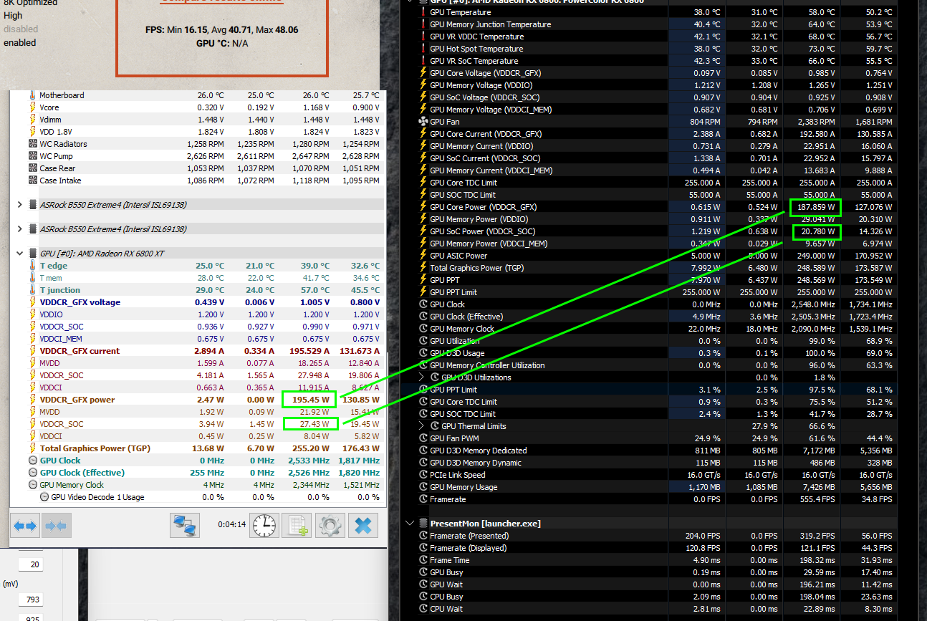Select the thermometer icon next to T junction
Screen dimensions: 927x621
[32, 290]
